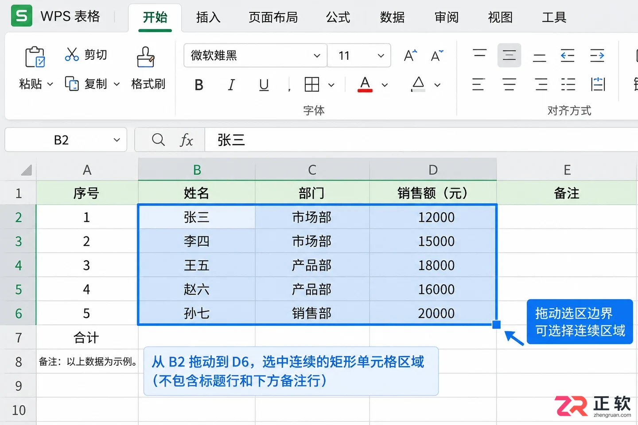638x425 pixels.
Task: Click the 备注 header cell
Action: click(x=567, y=193)
